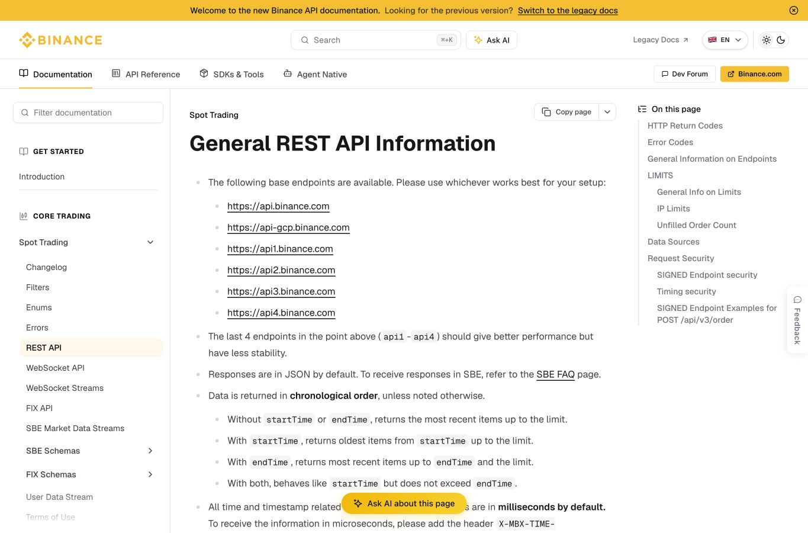This screenshot has width=808, height=533.
Task: Click the robot icon beside Agent Native
Action: click(288, 73)
